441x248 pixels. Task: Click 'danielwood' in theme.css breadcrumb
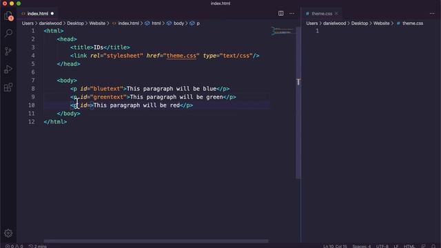click(334, 23)
